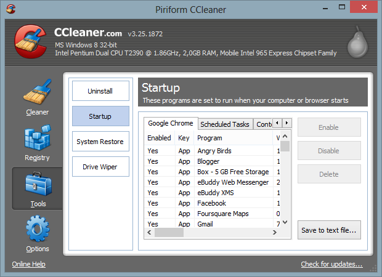Click Check for updates link
Viewport: 382px width, 277px height.
[x=331, y=264]
